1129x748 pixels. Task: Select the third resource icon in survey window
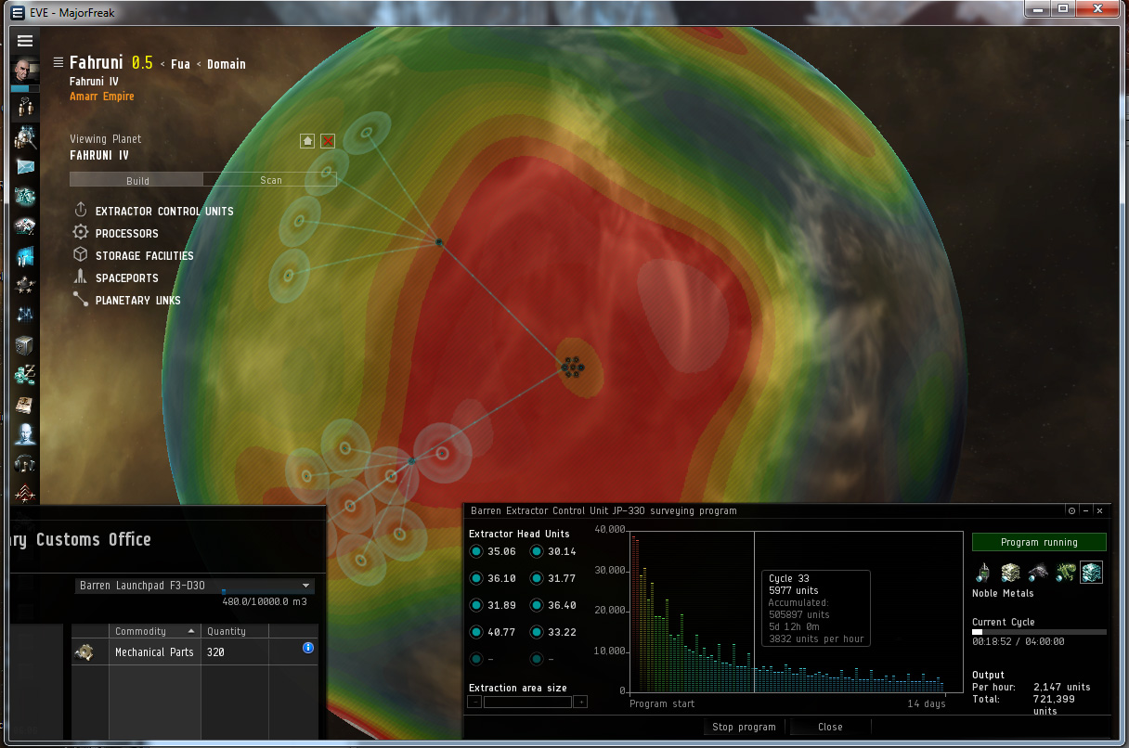(1037, 573)
